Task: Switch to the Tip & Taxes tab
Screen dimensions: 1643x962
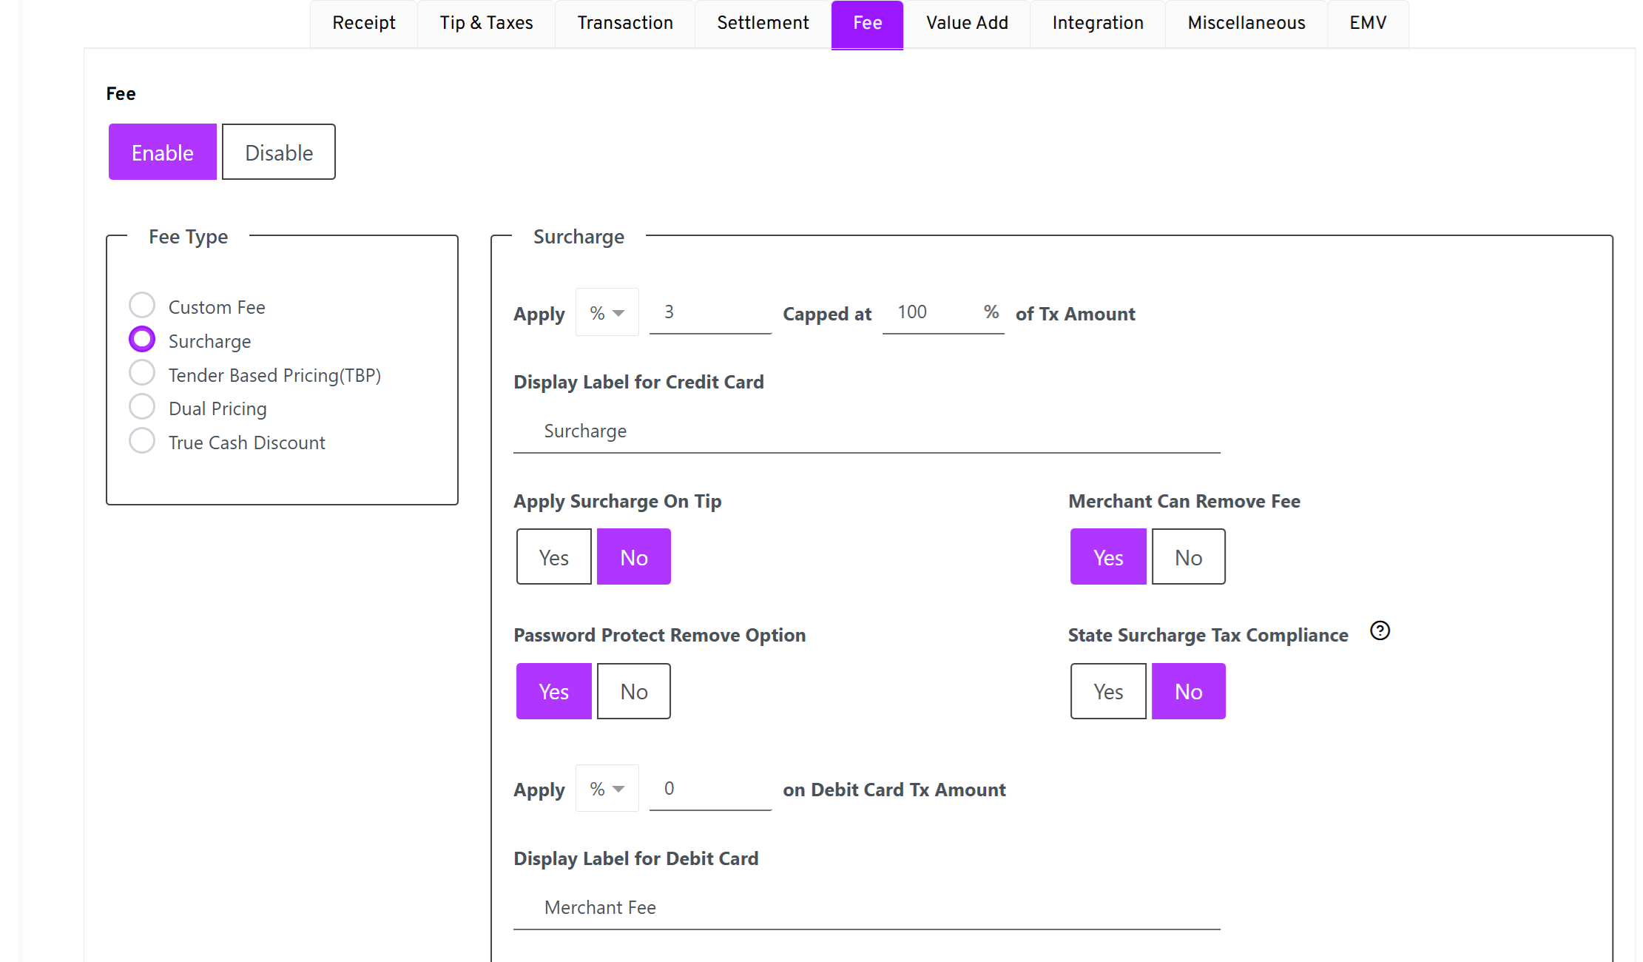Action: pyautogui.click(x=486, y=23)
